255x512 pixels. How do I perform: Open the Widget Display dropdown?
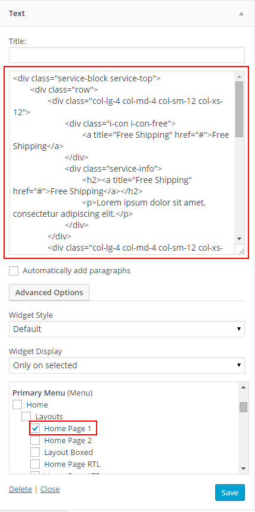point(127,365)
